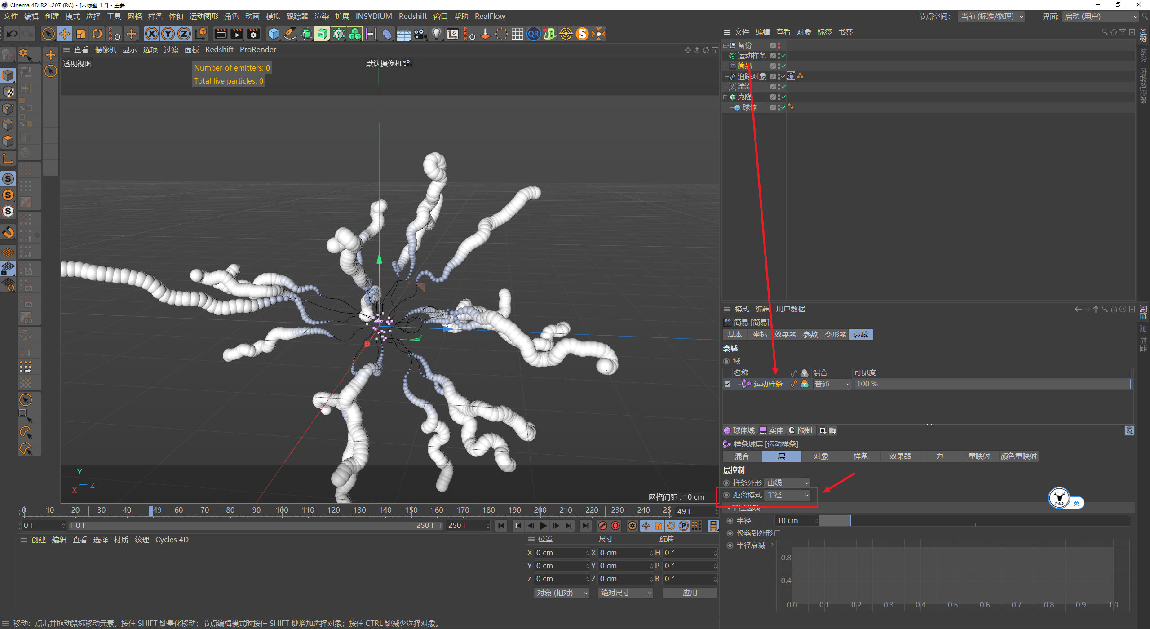Switch to the 衰减 attribute tab
The width and height of the screenshot is (1150, 629).
pyautogui.click(x=860, y=334)
